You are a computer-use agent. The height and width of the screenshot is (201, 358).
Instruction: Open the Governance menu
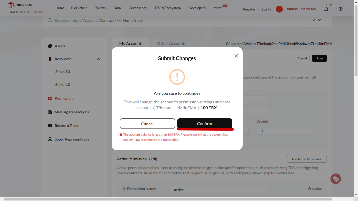[x=138, y=8]
